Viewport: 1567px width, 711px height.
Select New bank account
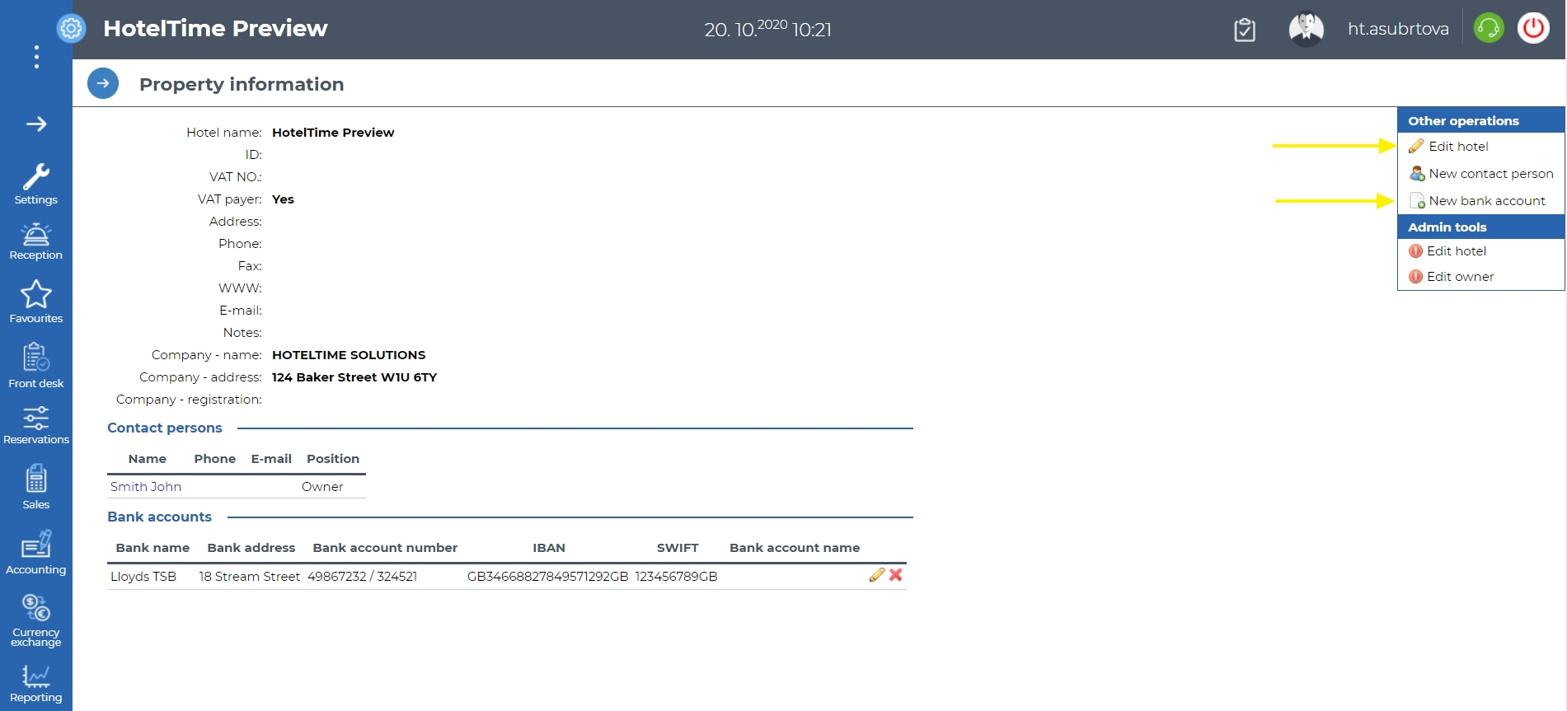coord(1487,200)
